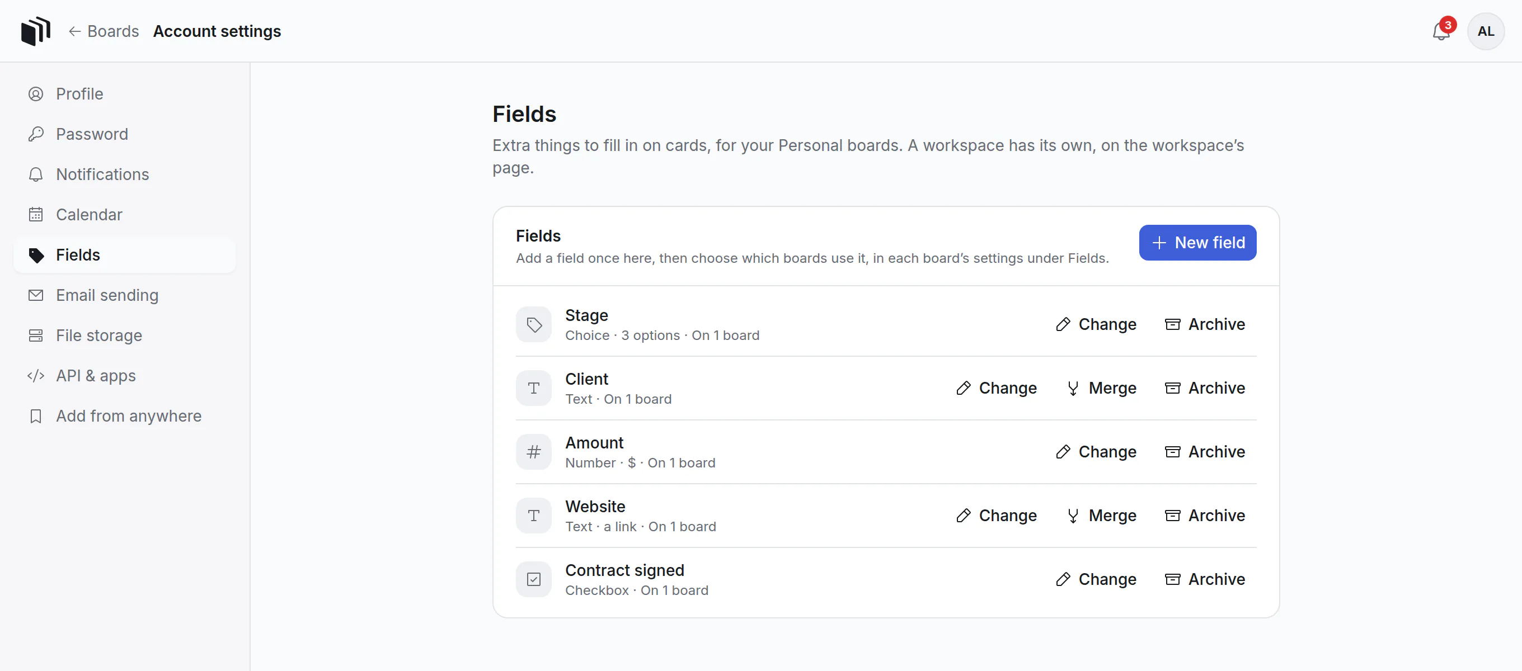Image resolution: width=1522 pixels, height=671 pixels.
Task: Open API & apps settings
Action: (x=125, y=376)
